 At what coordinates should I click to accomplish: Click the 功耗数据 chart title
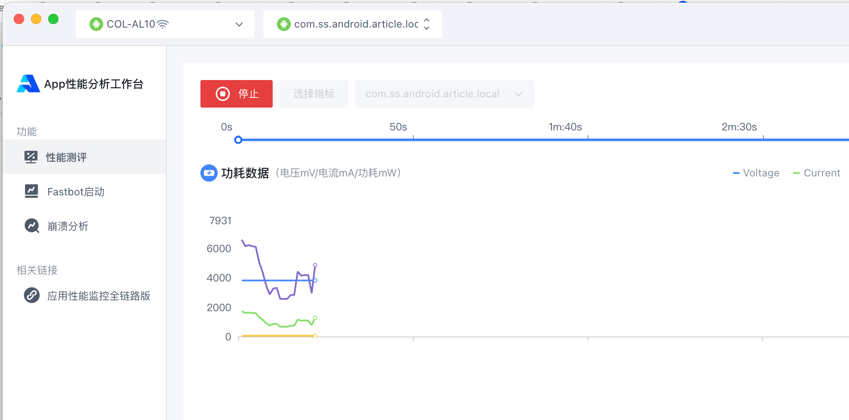[x=245, y=173]
